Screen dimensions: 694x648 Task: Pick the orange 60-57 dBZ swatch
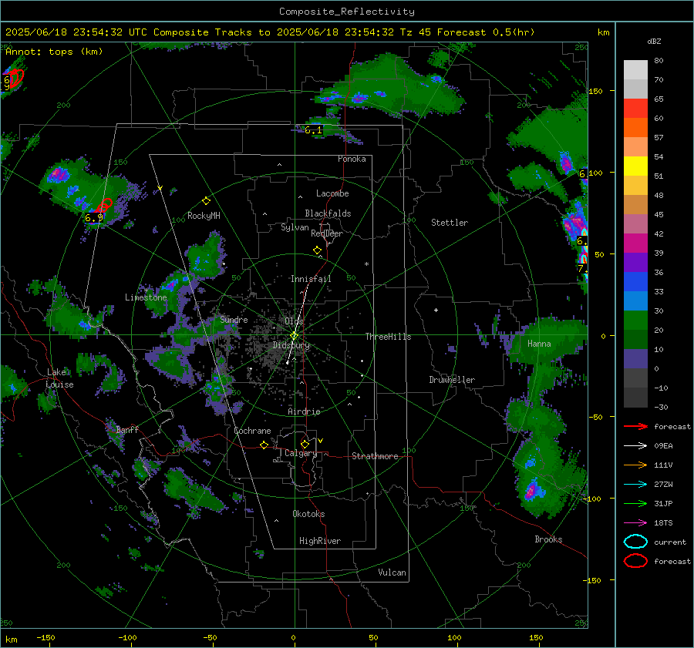coord(635,128)
